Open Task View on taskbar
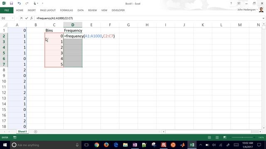The image size is (266, 149). (x=86, y=145)
